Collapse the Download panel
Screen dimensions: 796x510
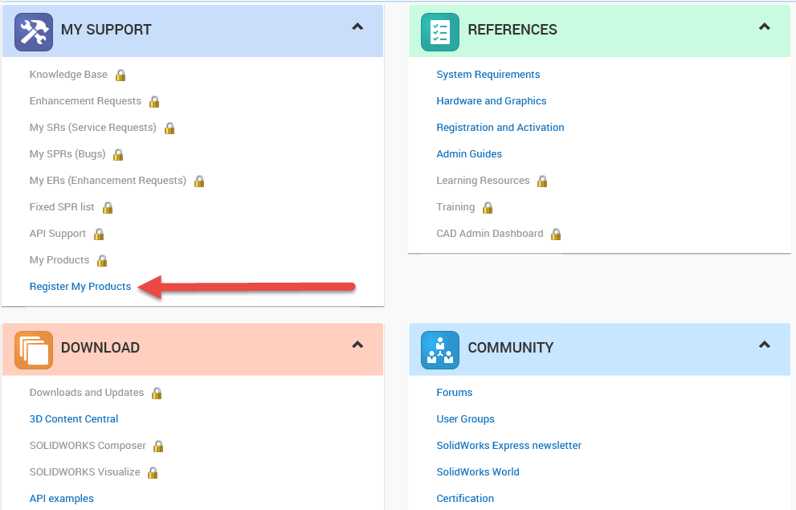coord(357,345)
